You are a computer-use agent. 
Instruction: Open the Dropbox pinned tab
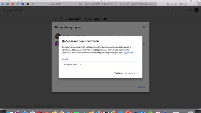click(x=3, y=4)
